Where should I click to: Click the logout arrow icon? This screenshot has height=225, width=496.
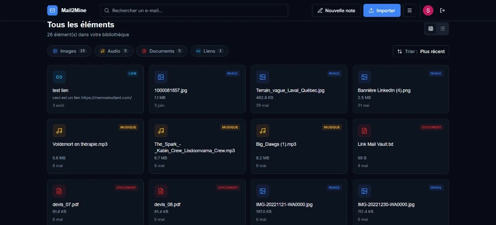pos(442,11)
